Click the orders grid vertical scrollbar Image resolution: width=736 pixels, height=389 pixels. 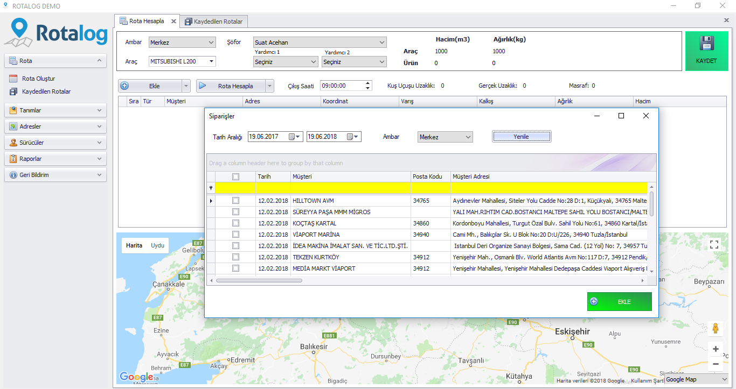click(651, 204)
